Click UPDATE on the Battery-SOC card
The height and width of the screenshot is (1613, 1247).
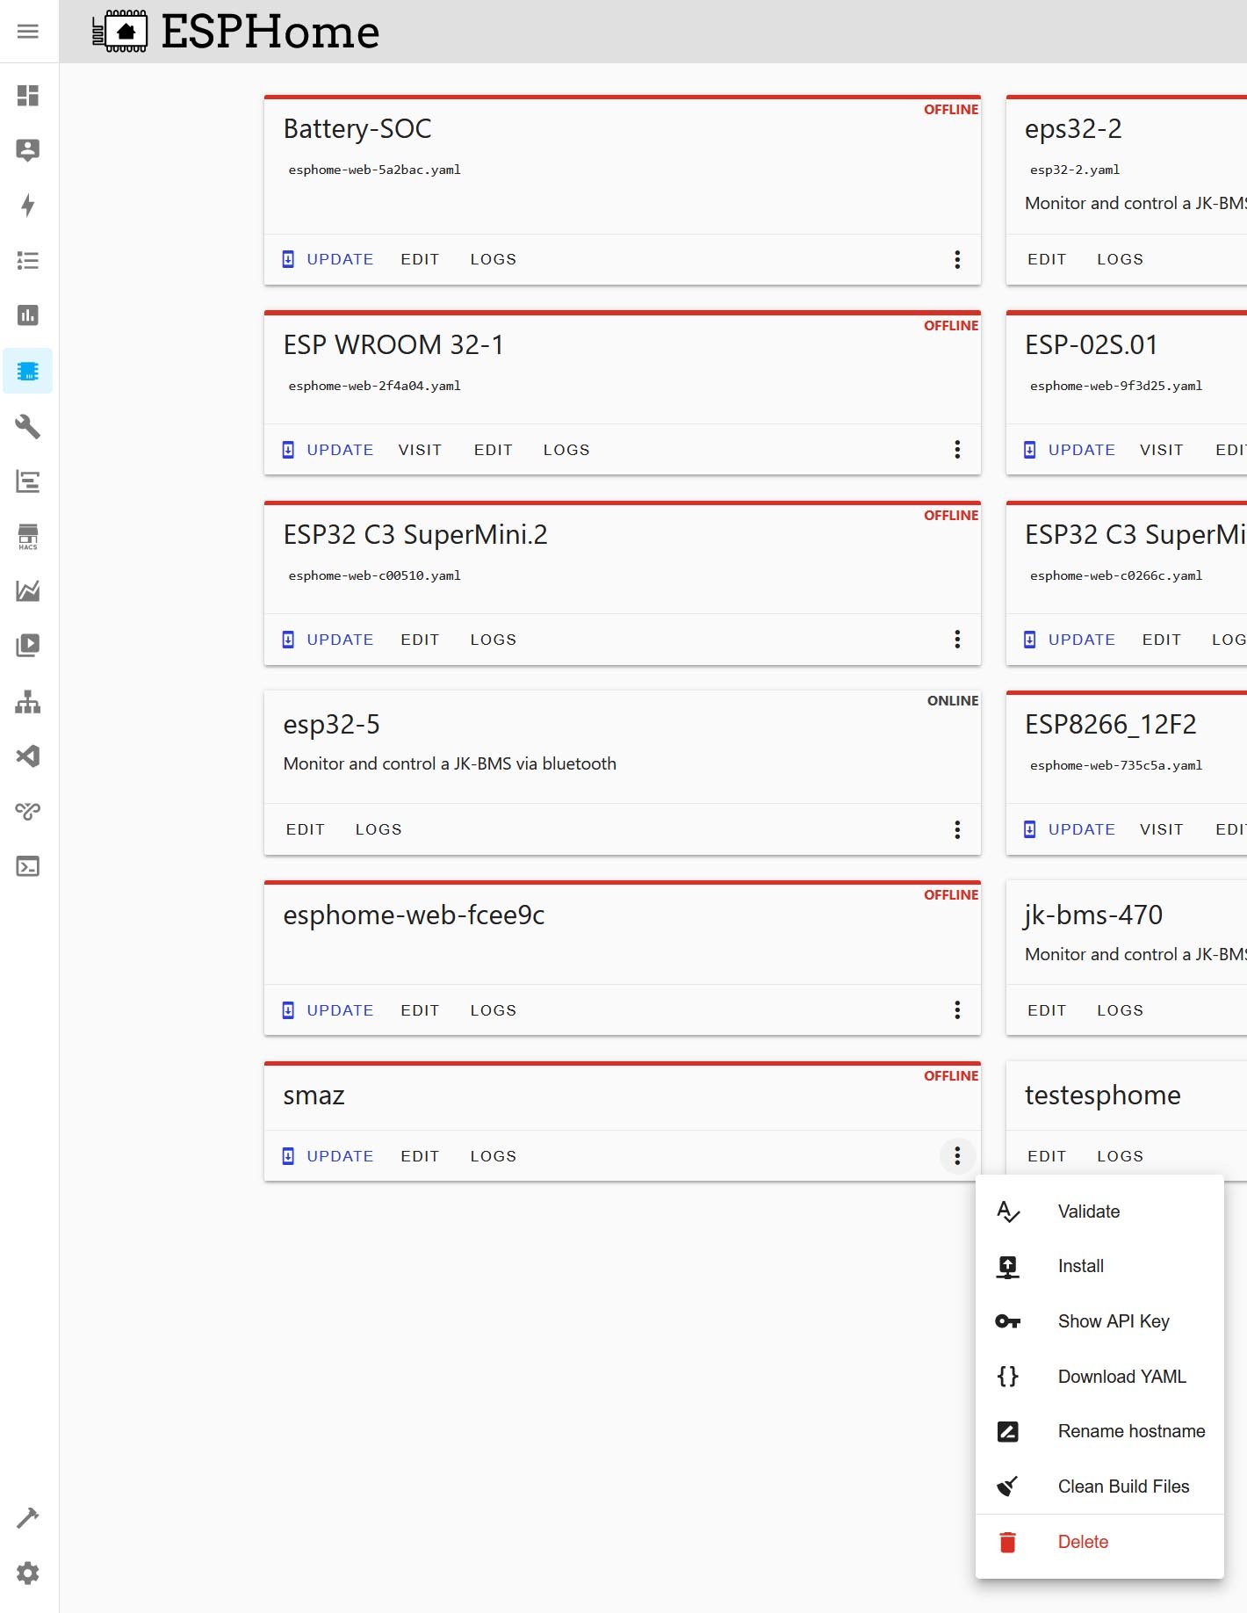coord(328,259)
